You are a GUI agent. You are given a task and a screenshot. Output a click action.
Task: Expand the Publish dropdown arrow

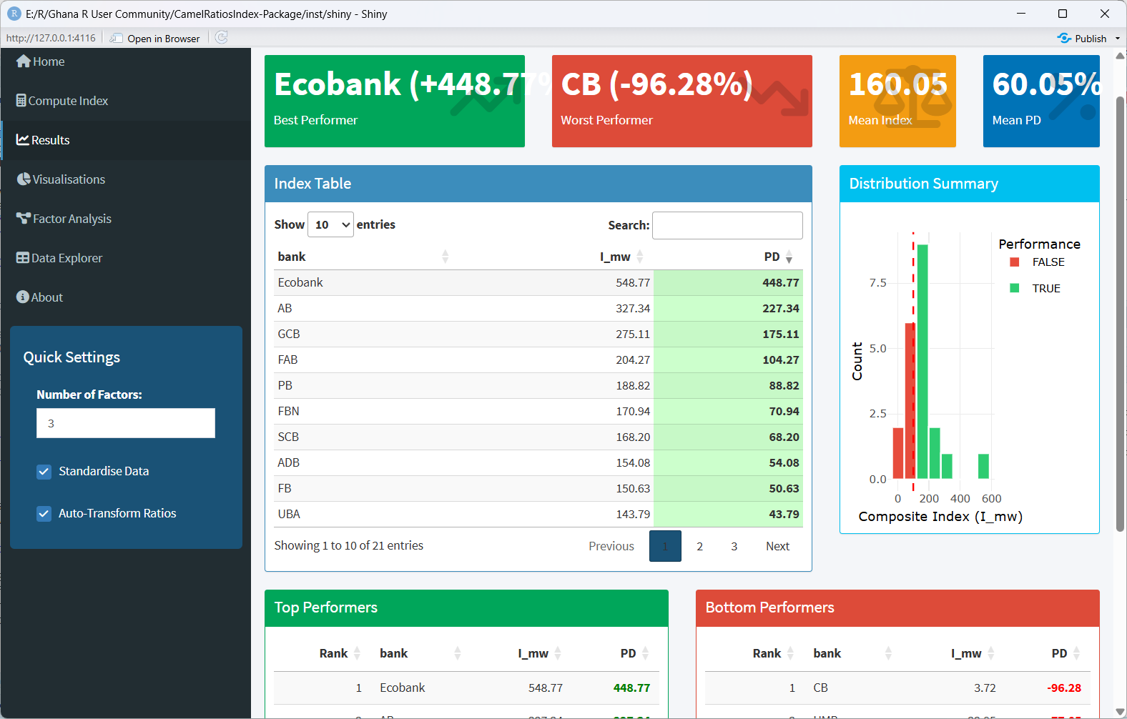pos(1118,39)
